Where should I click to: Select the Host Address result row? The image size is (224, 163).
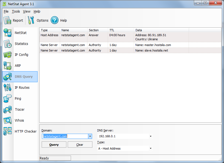pos(130,37)
